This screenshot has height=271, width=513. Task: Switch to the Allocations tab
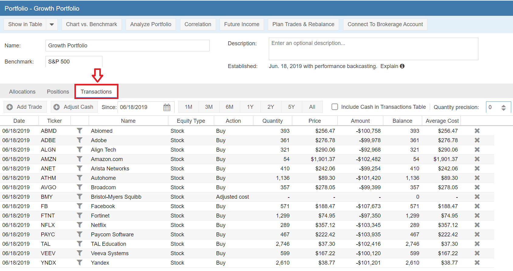pyautogui.click(x=22, y=92)
